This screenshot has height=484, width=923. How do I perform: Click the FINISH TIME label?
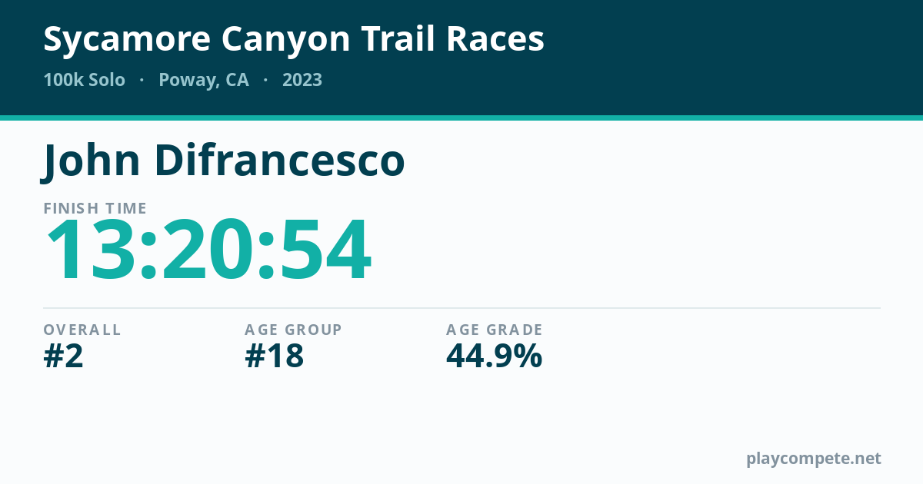(x=95, y=208)
